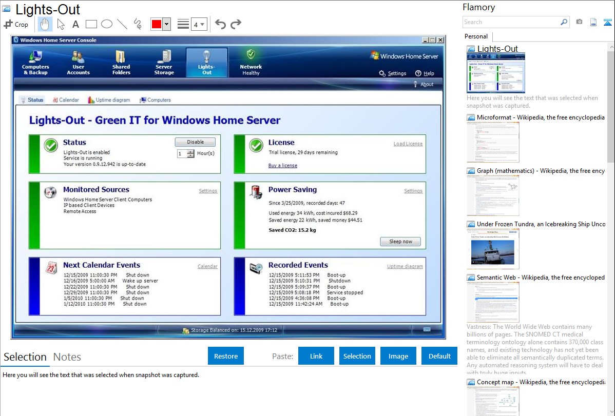
Task: Open the color picker dropdown arrow
Action: [166, 24]
